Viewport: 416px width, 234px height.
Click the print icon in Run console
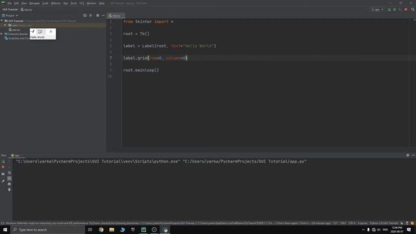coord(9,184)
